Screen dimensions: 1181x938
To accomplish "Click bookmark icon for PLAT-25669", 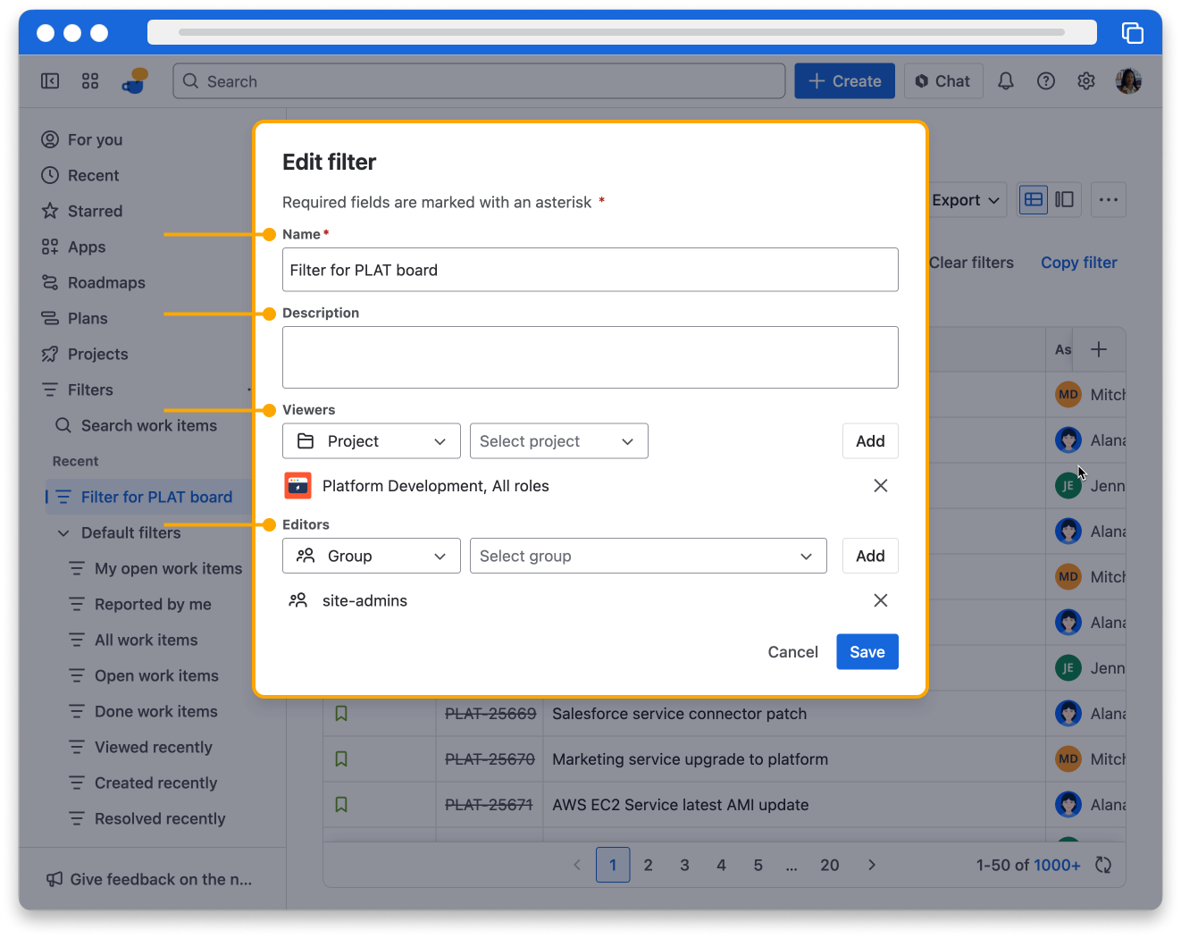I will pos(341,714).
